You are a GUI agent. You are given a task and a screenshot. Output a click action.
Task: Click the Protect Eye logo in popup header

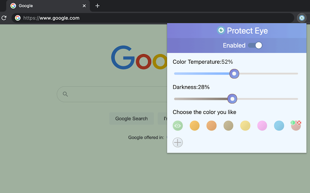pyautogui.click(x=221, y=30)
